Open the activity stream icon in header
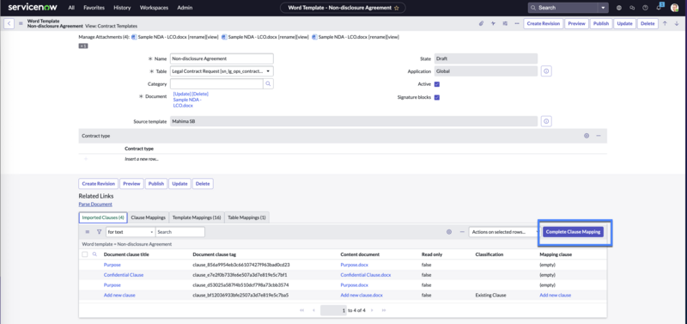This screenshot has height=324, width=687. coord(493,24)
